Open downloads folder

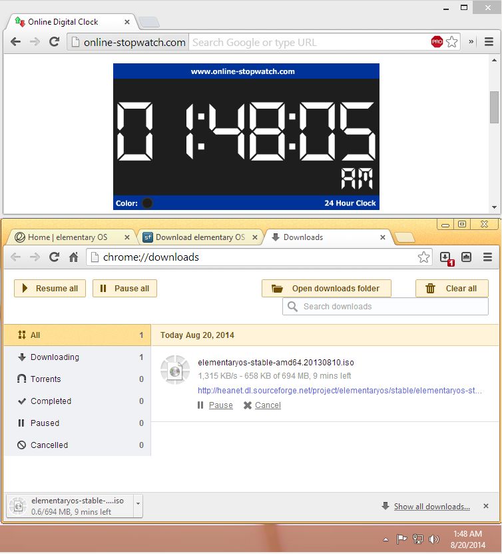[x=326, y=288]
